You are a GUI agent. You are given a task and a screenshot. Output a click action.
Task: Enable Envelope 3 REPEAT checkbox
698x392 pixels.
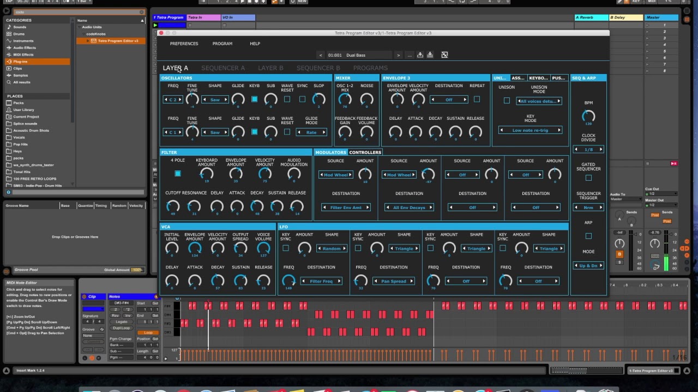477,99
